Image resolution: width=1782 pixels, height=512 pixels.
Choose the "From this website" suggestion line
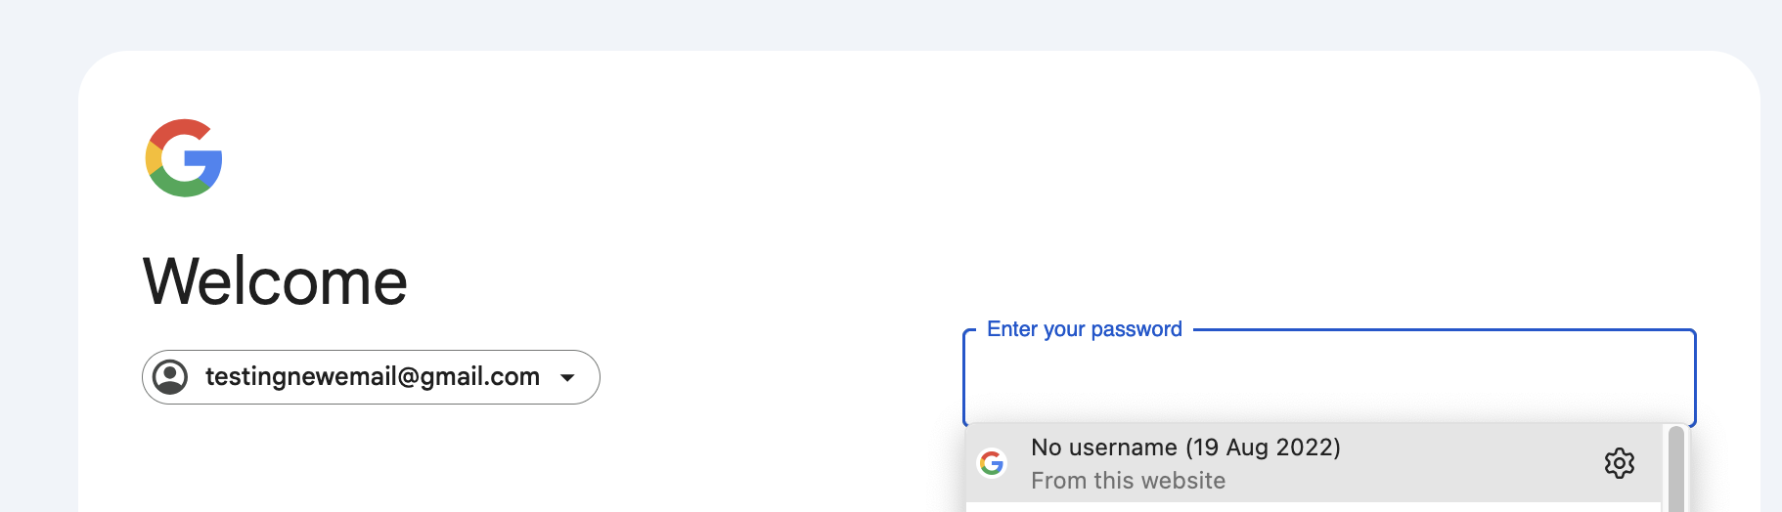coord(1128,481)
